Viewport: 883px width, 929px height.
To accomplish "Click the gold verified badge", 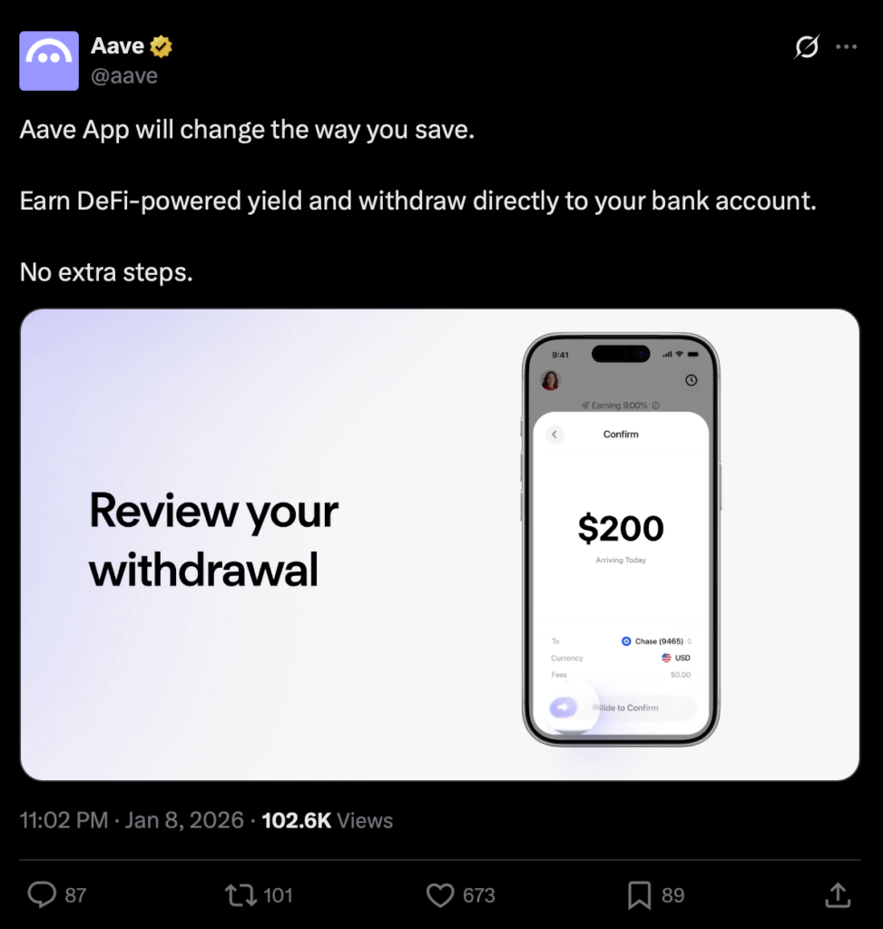I will [x=161, y=46].
